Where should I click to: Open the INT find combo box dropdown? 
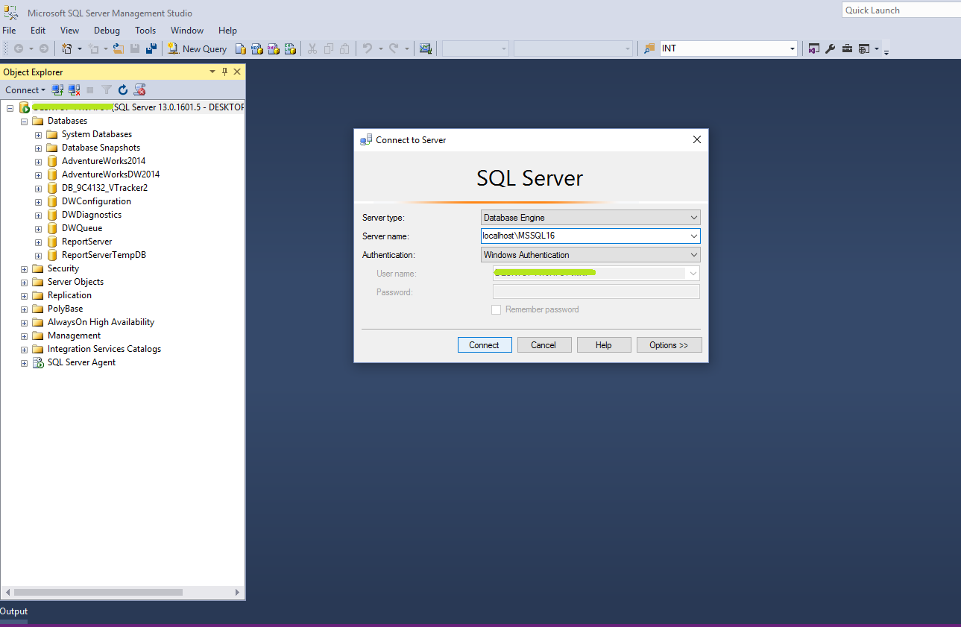point(793,48)
